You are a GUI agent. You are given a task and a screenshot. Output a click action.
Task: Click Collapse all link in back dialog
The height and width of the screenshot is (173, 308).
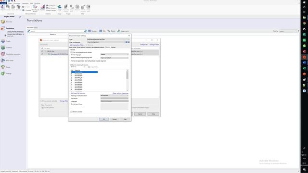tap(144, 45)
